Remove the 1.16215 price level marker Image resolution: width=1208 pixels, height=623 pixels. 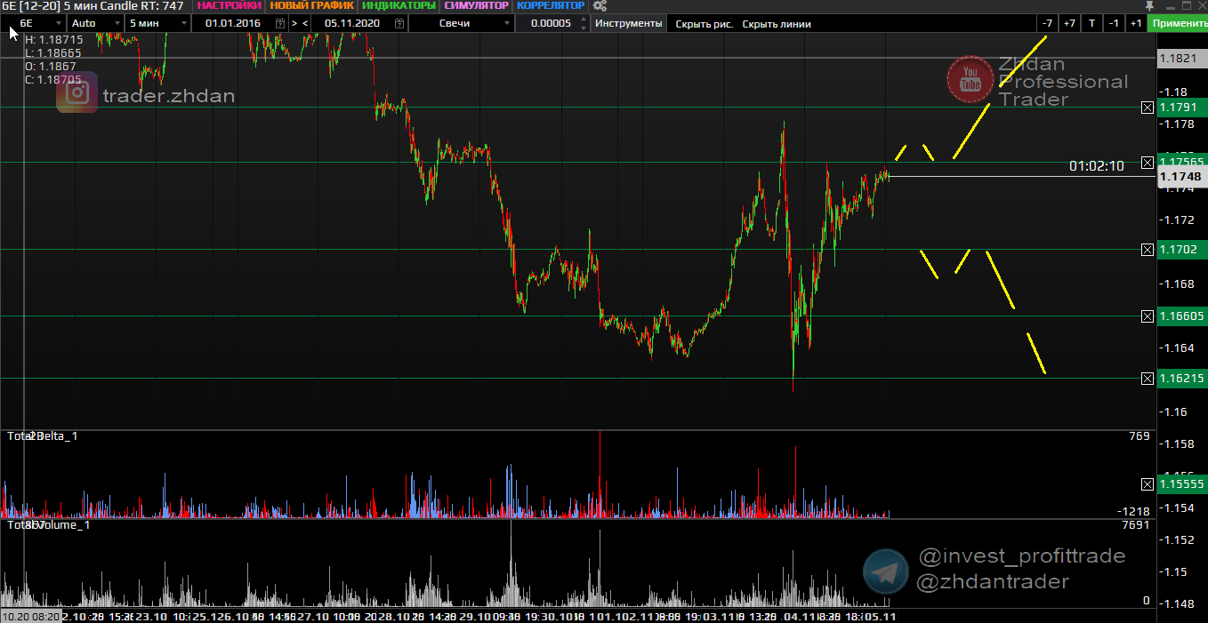pyautogui.click(x=1147, y=379)
